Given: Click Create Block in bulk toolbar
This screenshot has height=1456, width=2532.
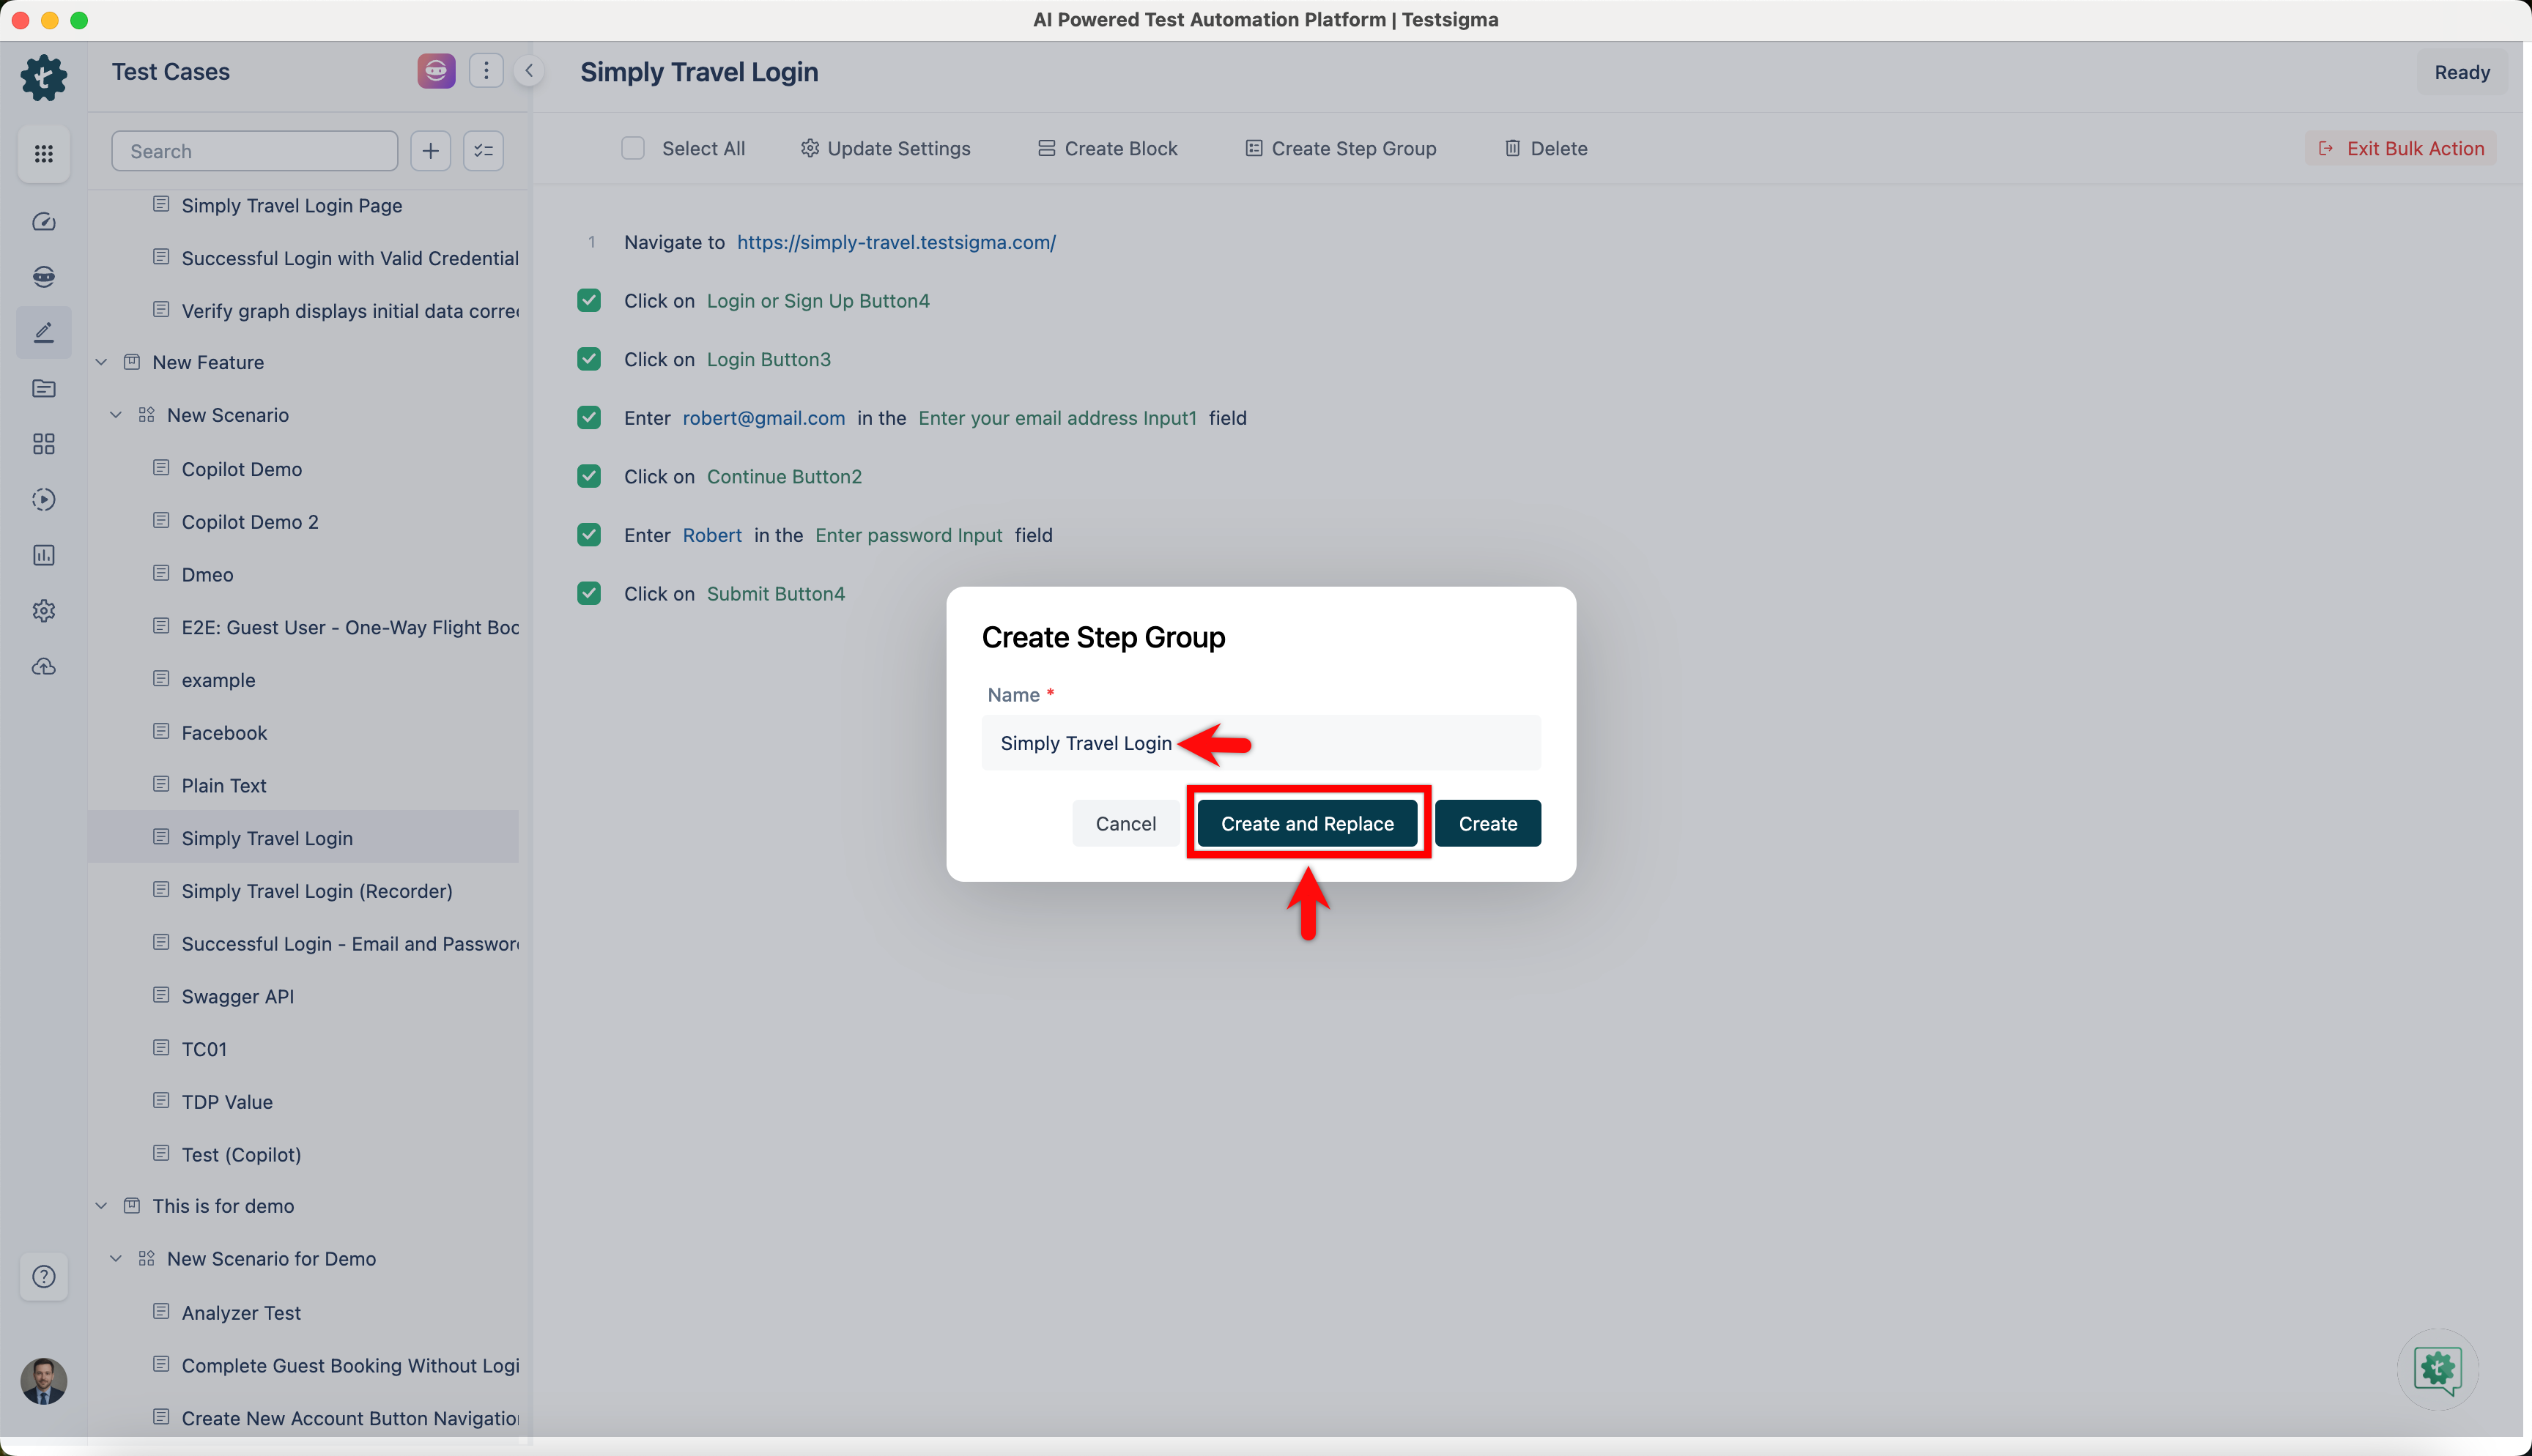Looking at the screenshot, I should (x=1107, y=148).
